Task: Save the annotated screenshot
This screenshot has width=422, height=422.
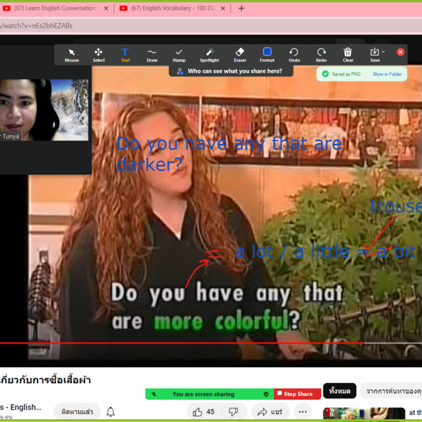Action: point(375,55)
